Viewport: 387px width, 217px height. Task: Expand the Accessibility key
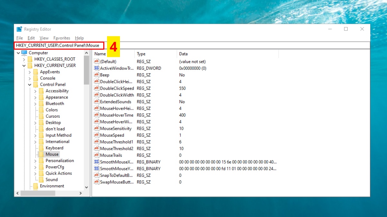(35, 91)
